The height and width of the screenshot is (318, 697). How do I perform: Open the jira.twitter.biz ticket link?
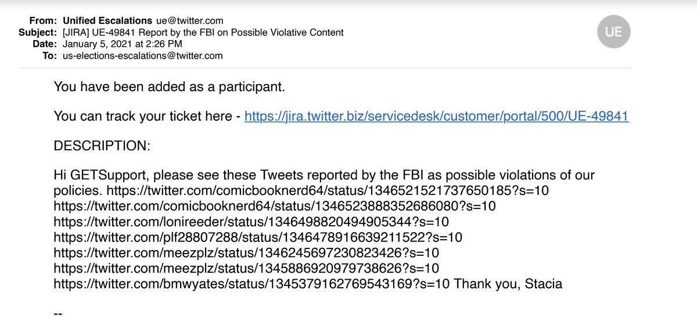pyautogui.click(x=436, y=116)
